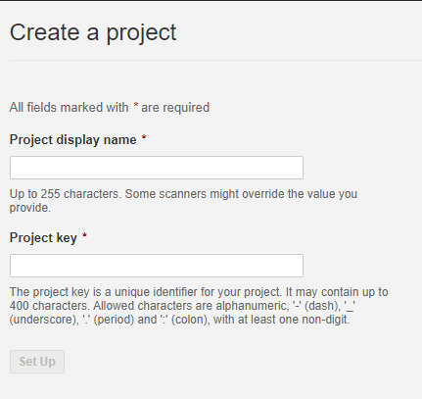422x399 pixels.
Task: Click the '(dash)' word in key hint
Action: [322, 306]
